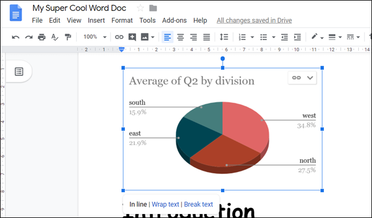The width and height of the screenshot is (372, 218).
Task: Apply a bulleted list
Action: click(264, 37)
